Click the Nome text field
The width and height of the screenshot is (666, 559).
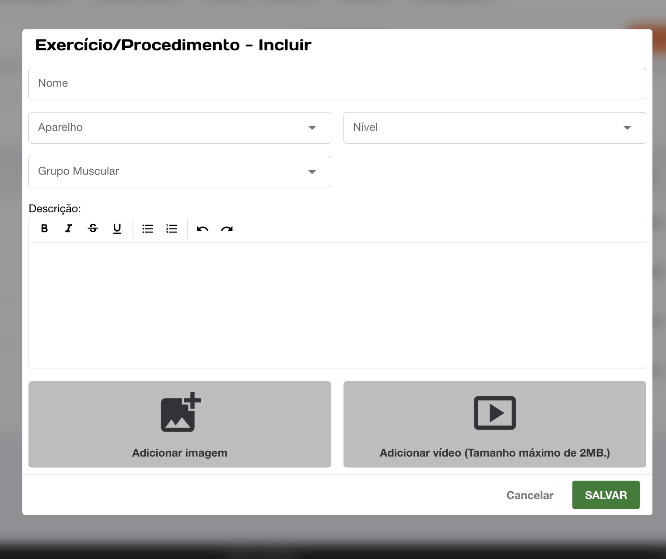tap(337, 84)
